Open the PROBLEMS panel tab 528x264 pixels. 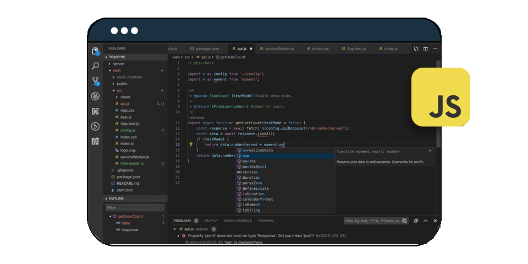tap(182, 221)
